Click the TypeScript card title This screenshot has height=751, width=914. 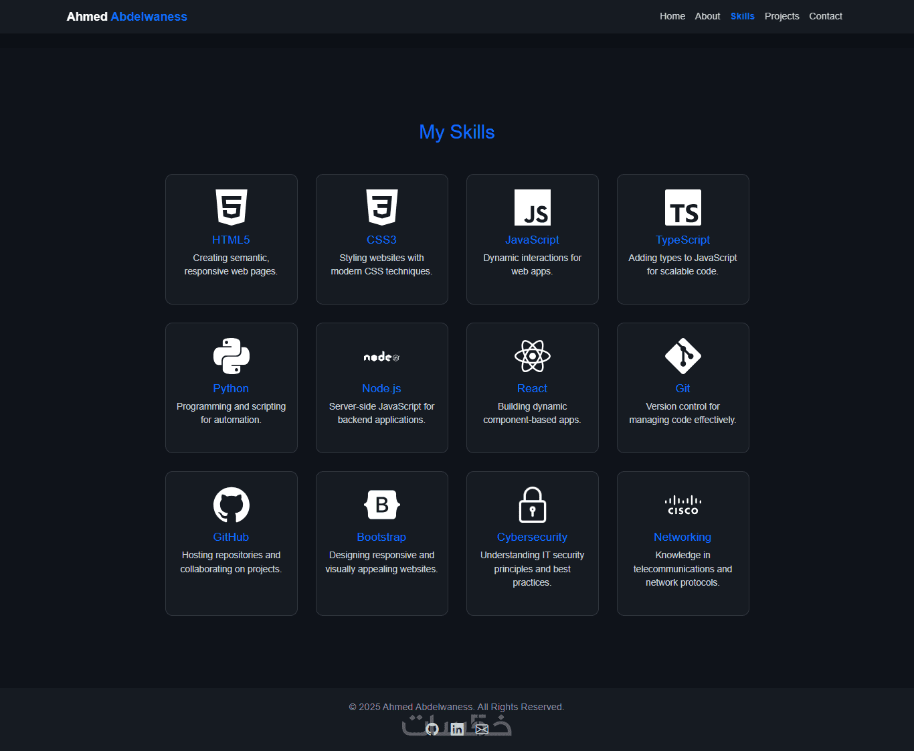click(x=683, y=240)
